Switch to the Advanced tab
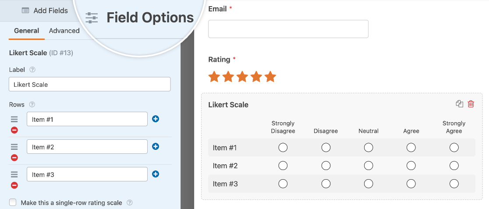This screenshot has width=489, height=209. tap(64, 31)
